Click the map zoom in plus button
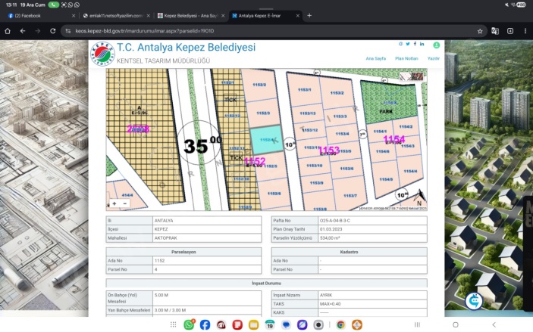This screenshot has width=533, height=332. (x=114, y=203)
